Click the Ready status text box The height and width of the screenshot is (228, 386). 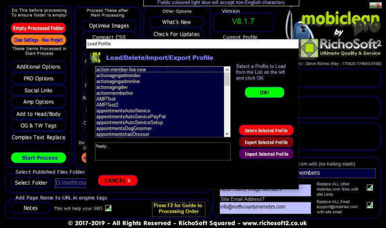(x=163, y=151)
